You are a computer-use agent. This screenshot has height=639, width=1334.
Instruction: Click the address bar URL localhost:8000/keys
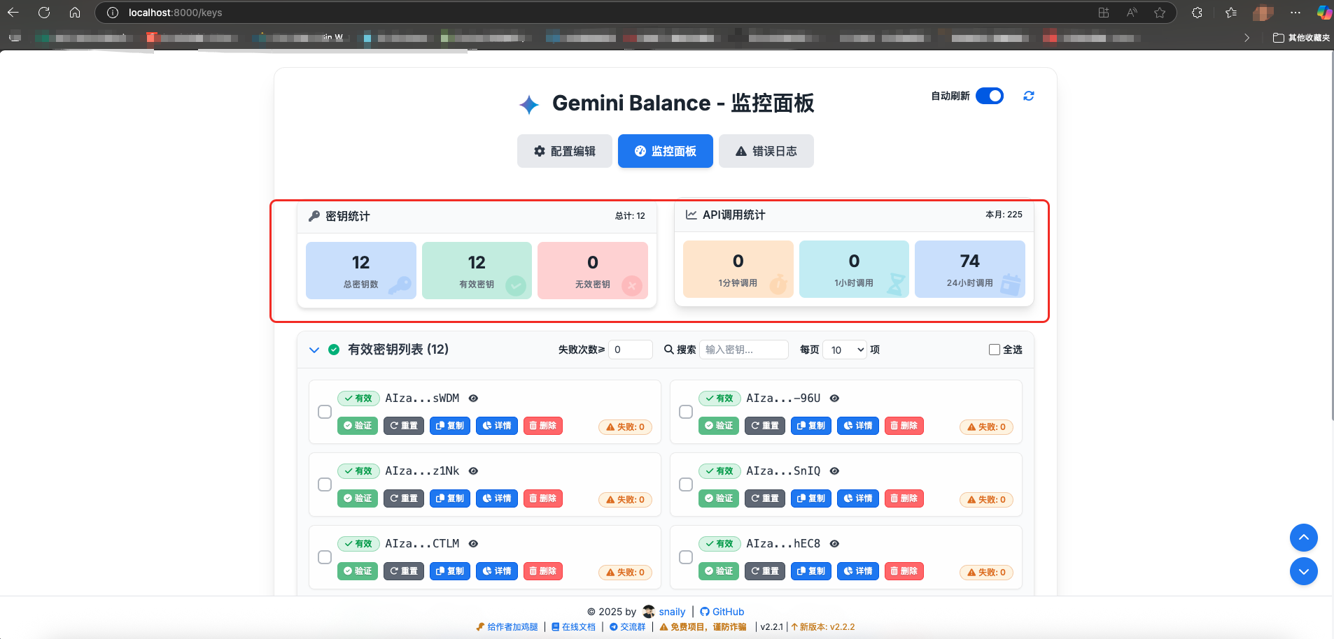pyautogui.click(x=175, y=13)
